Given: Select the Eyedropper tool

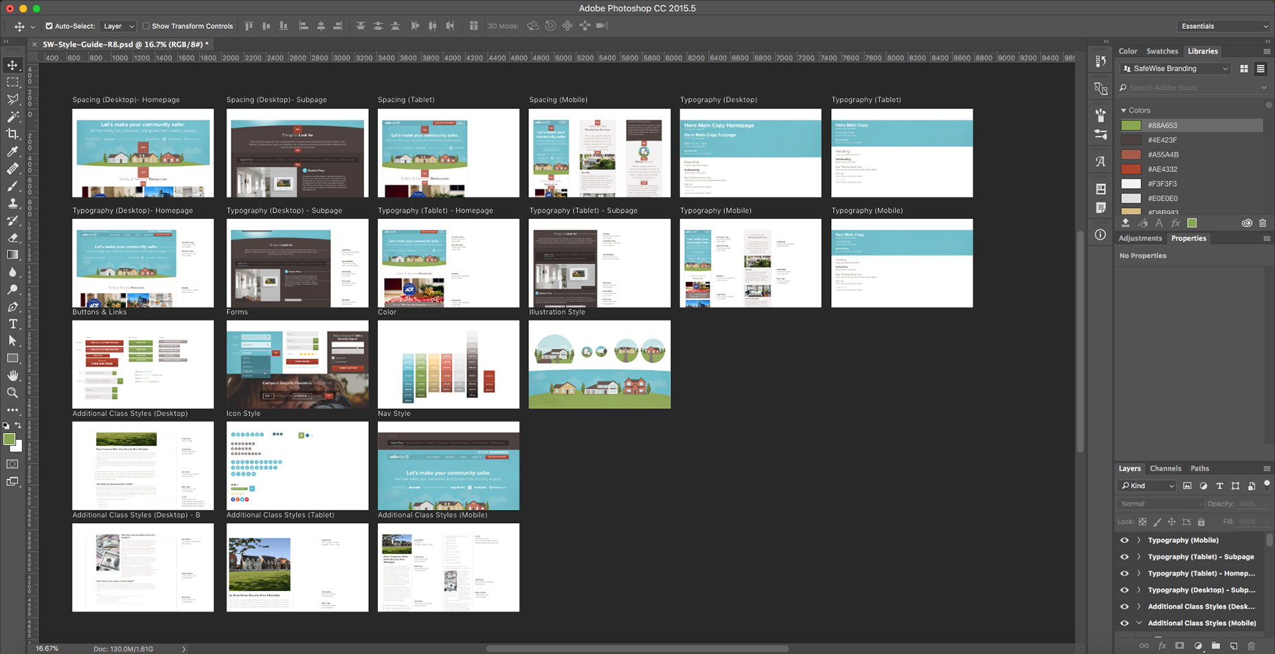Looking at the screenshot, I should point(12,151).
